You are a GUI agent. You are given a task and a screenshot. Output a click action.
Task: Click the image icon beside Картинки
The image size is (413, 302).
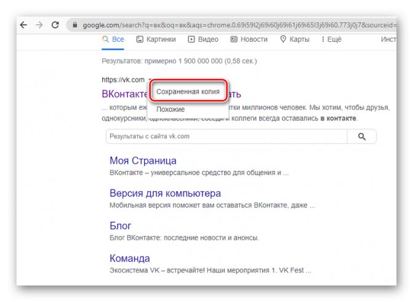[140, 39]
